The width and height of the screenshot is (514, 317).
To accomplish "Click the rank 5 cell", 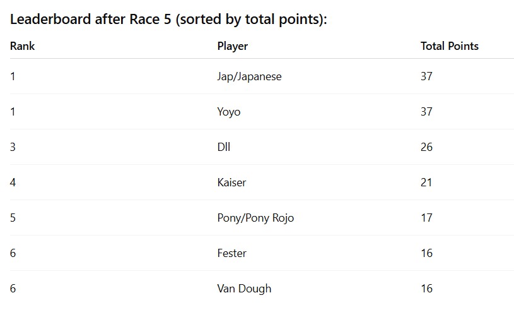I will click(13, 218).
